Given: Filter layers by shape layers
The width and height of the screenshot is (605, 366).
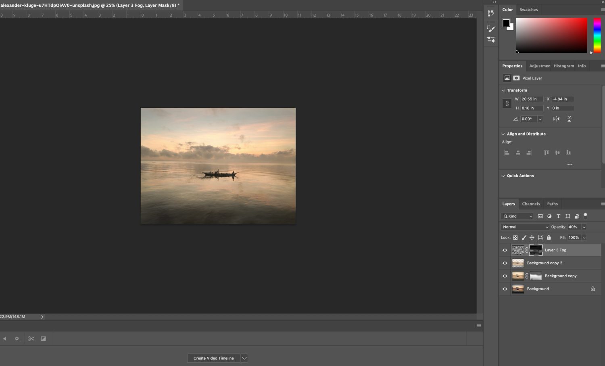Looking at the screenshot, I should coord(568,216).
